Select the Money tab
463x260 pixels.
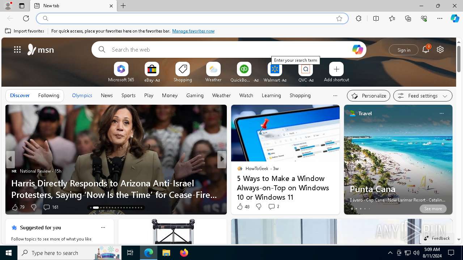(170, 95)
